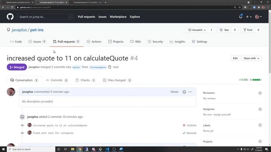Click the passed check mark for 09a22ab
Viewport: 271px width, 152px height.
pyautogui.click(x=184, y=133)
